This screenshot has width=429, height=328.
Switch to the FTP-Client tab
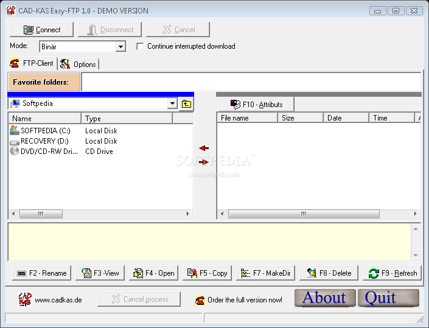click(x=32, y=63)
